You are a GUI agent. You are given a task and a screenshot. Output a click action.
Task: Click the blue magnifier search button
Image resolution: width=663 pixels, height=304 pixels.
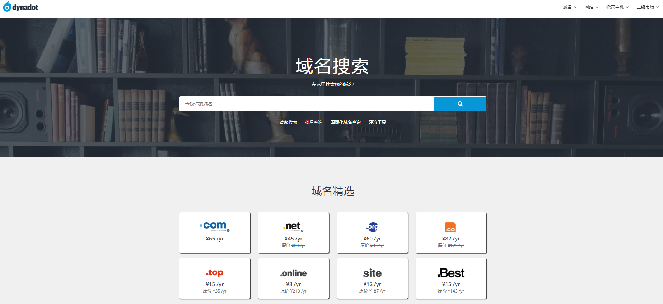(460, 104)
